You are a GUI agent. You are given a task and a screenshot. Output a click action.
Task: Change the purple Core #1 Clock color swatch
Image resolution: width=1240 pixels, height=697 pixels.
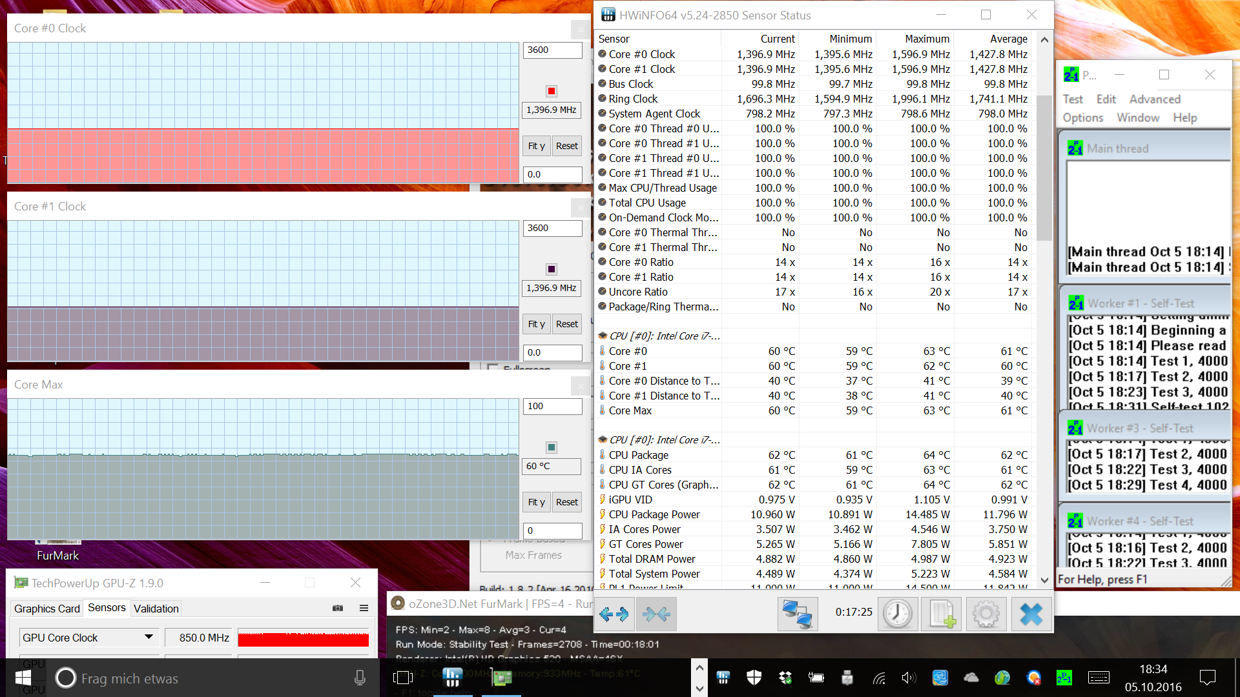552,269
